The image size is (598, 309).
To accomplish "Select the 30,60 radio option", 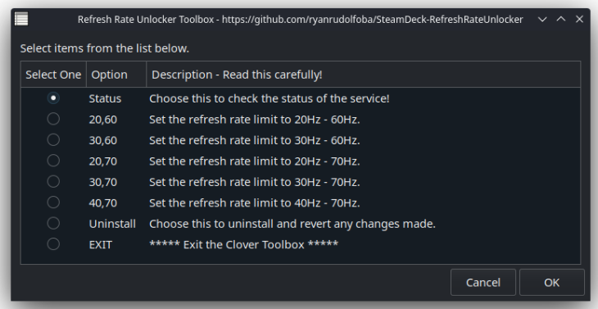I will click(x=53, y=140).
